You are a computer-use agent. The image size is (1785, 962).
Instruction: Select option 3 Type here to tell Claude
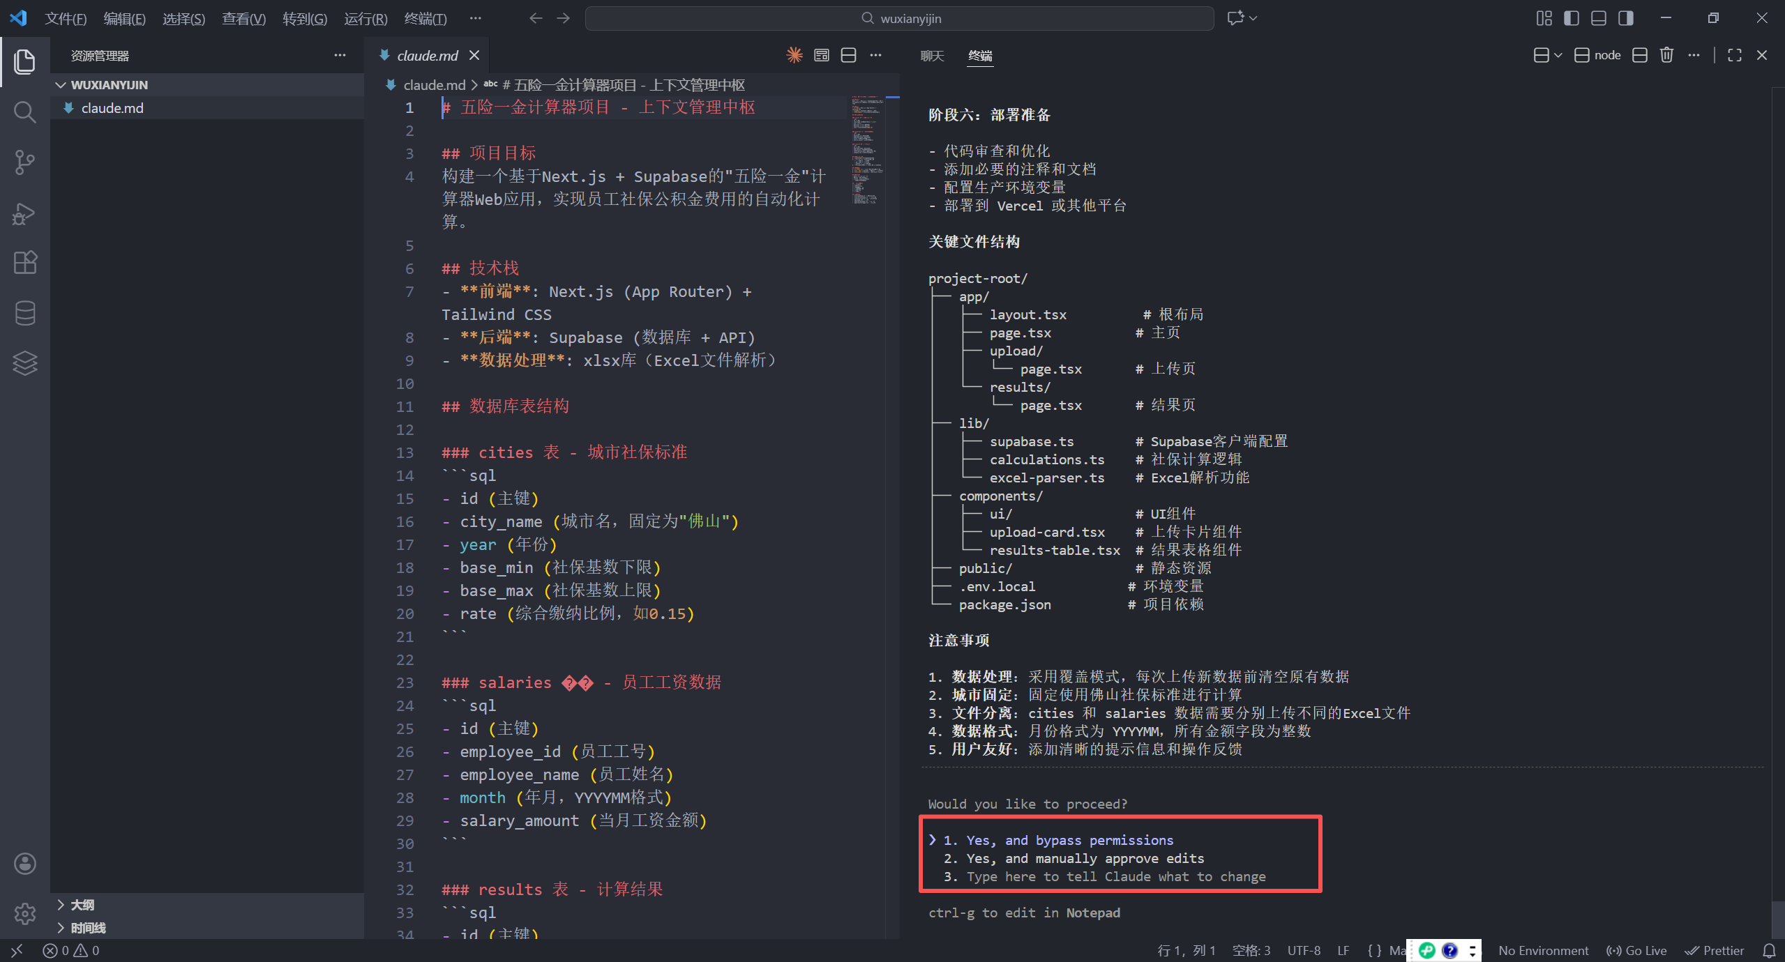pyautogui.click(x=1104, y=876)
